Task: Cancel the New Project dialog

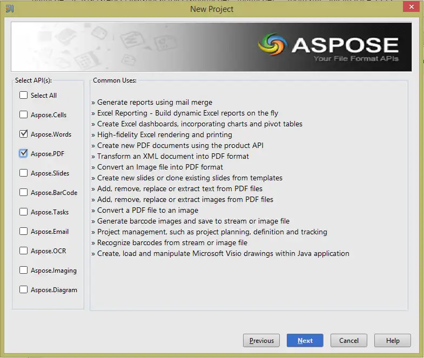Action: (349, 340)
